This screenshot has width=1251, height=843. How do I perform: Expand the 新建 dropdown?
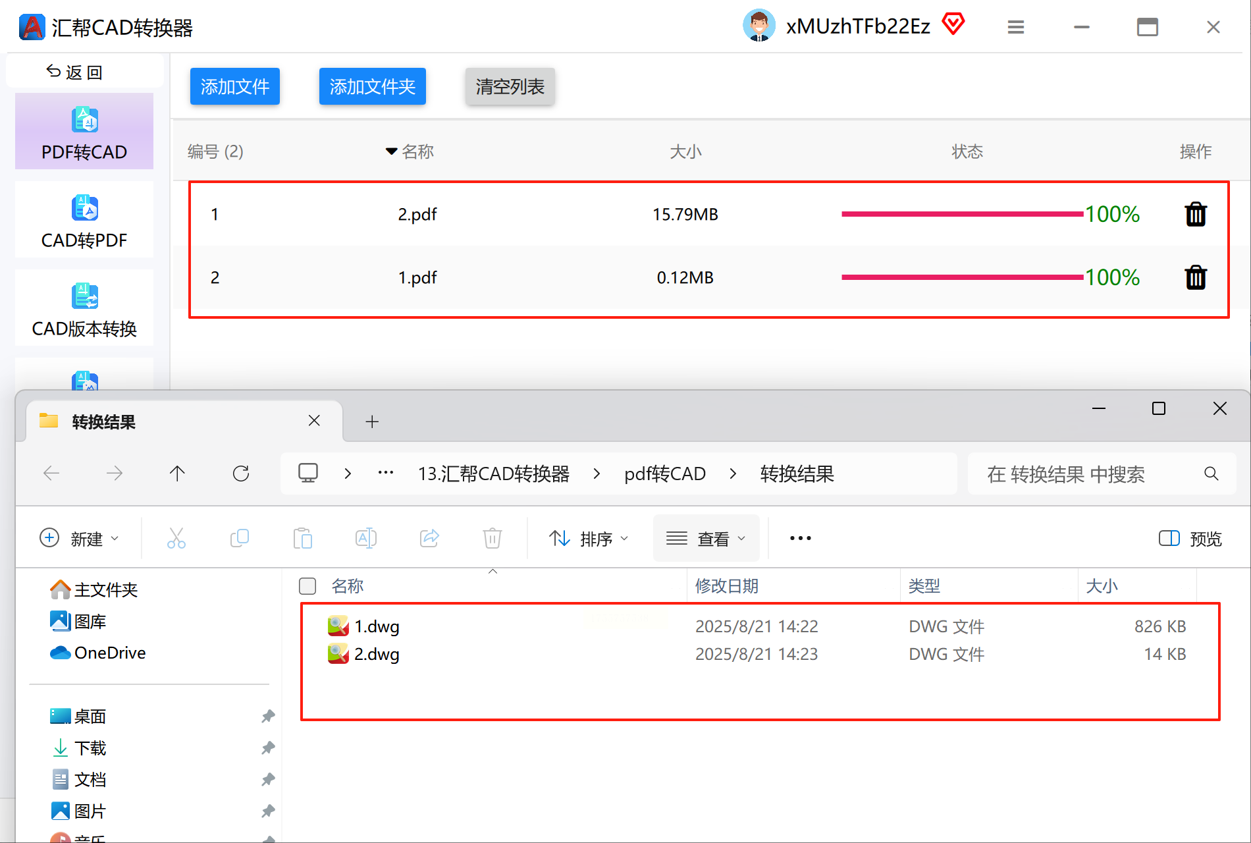tap(80, 539)
